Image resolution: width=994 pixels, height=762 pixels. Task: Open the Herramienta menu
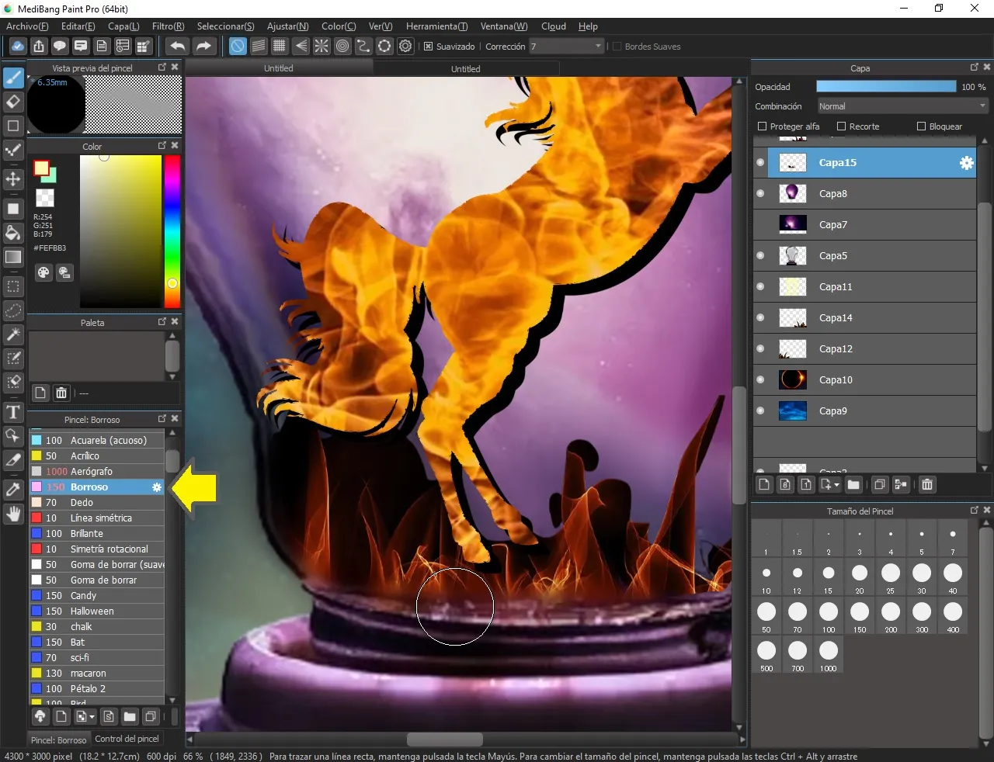click(436, 26)
